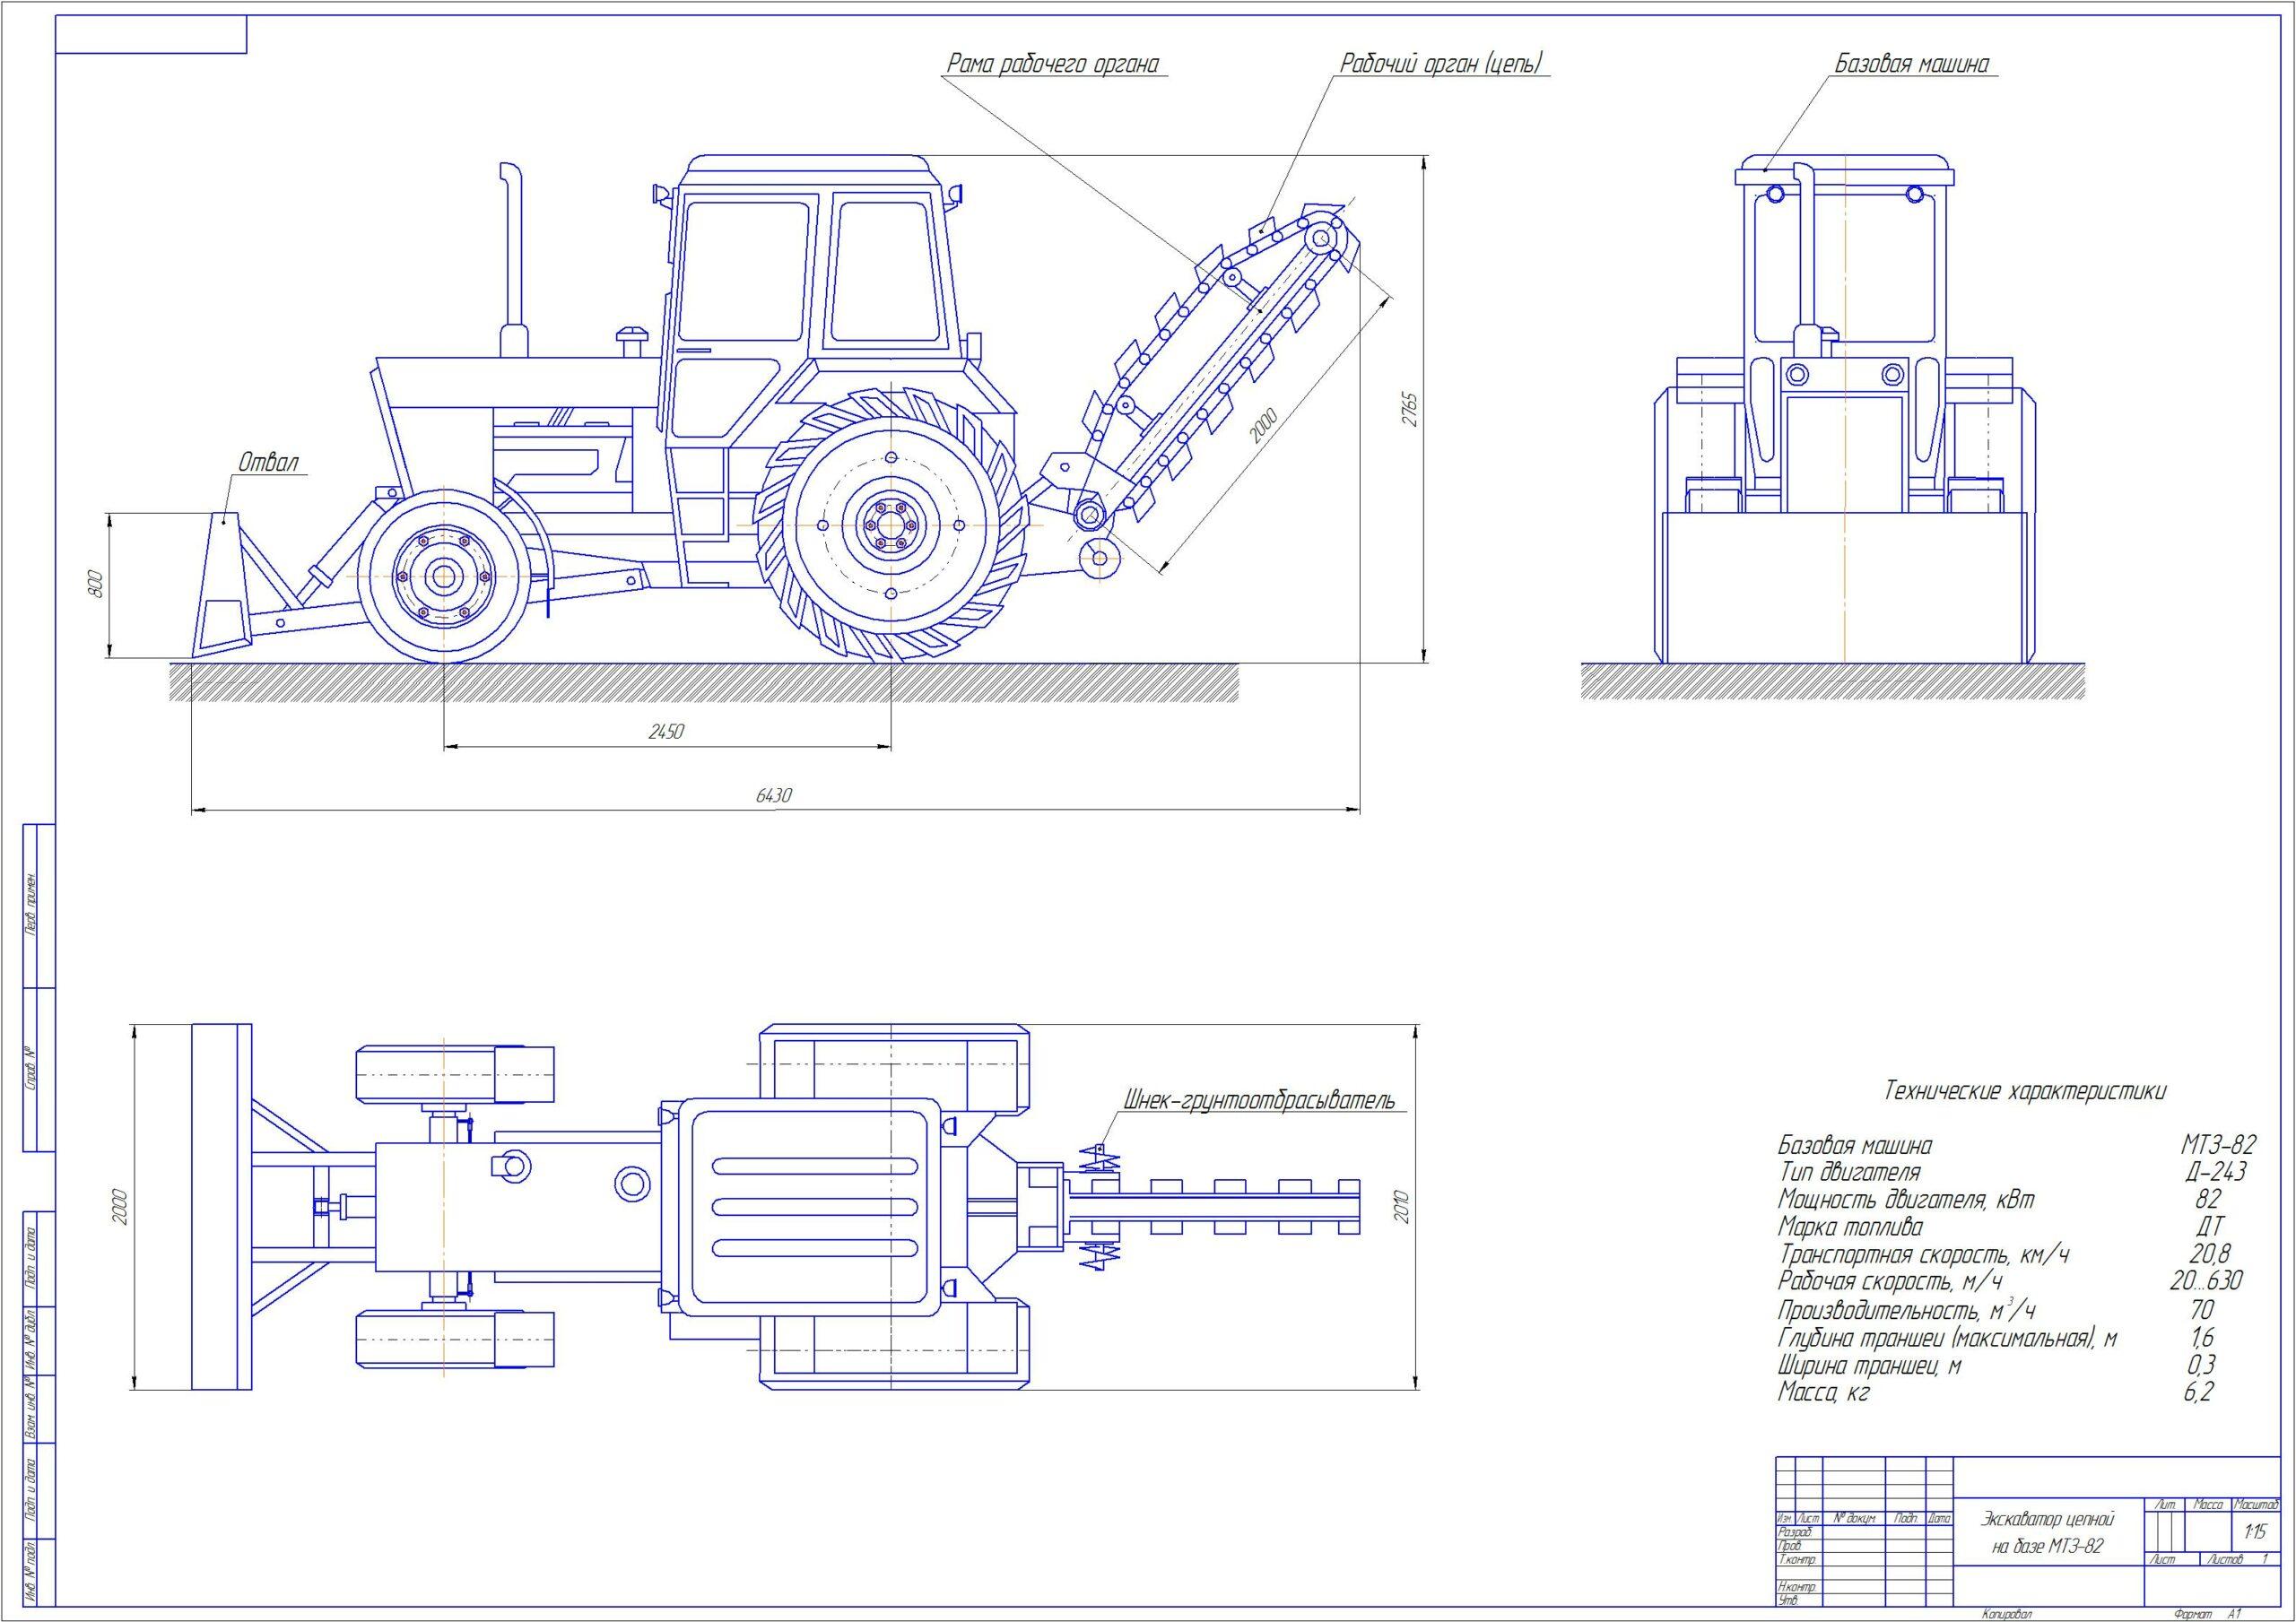This screenshot has width=2296, height=1622.
Task: Select the 'МТЗ-82' base machine value
Action: click(x=2217, y=1145)
